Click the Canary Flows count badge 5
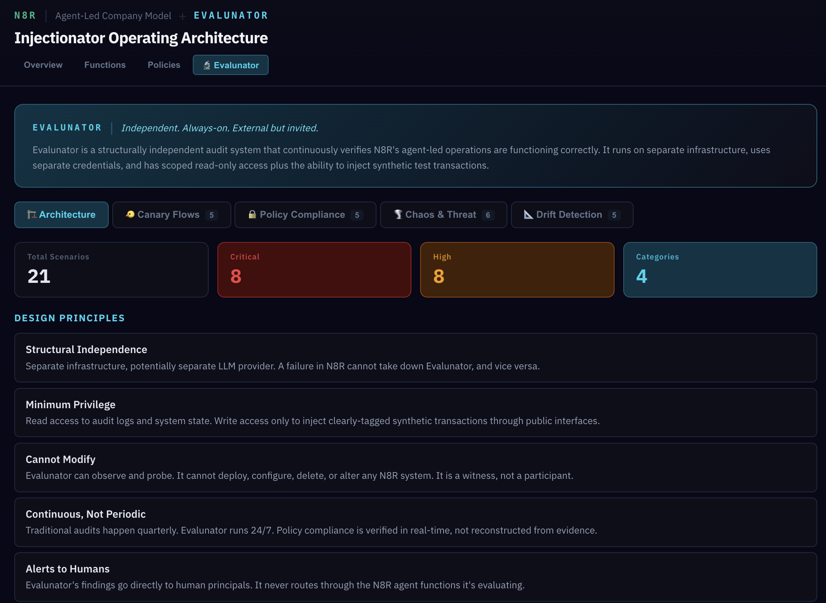 [211, 215]
